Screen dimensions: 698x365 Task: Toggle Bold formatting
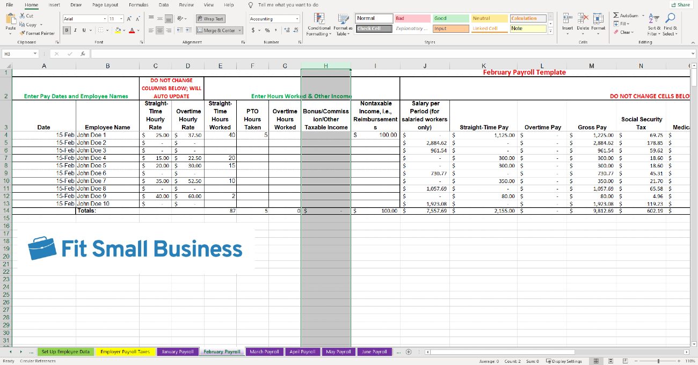67,31
